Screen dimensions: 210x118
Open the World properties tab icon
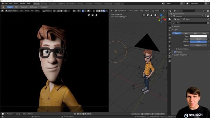point(170,42)
